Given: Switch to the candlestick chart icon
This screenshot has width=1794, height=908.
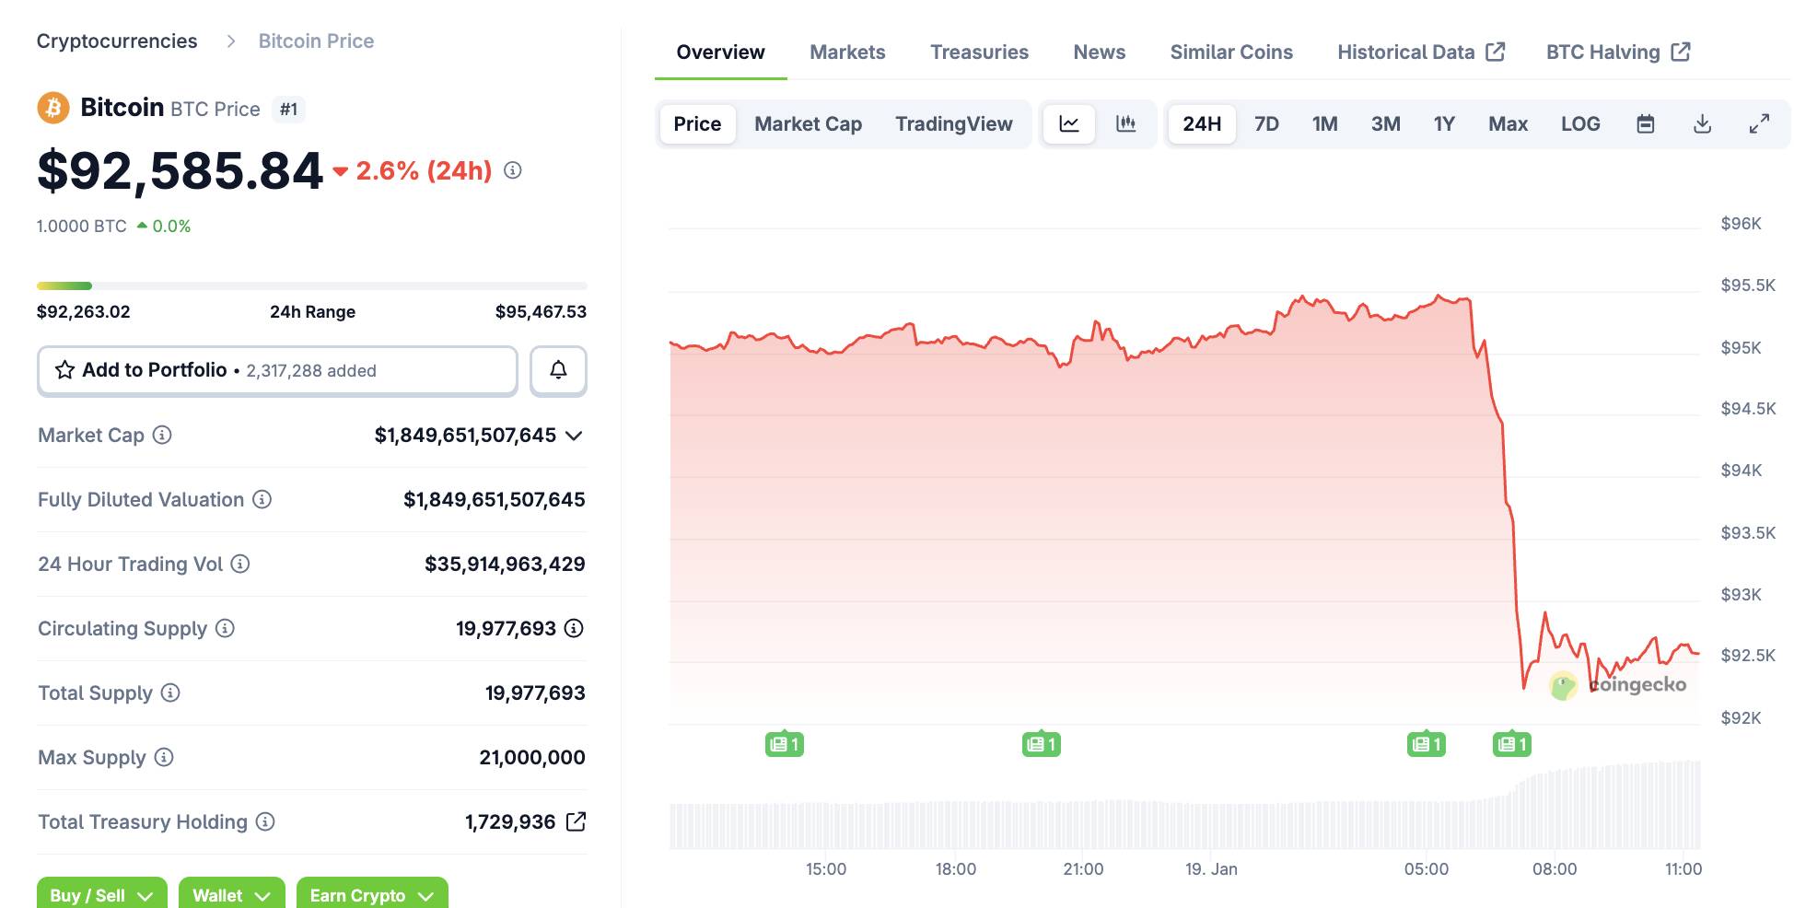Looking at the screenshot, I should point(1125,123).
